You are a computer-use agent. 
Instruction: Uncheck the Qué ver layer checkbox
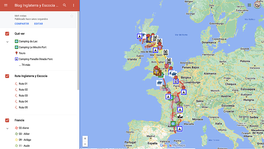[7, 34]
